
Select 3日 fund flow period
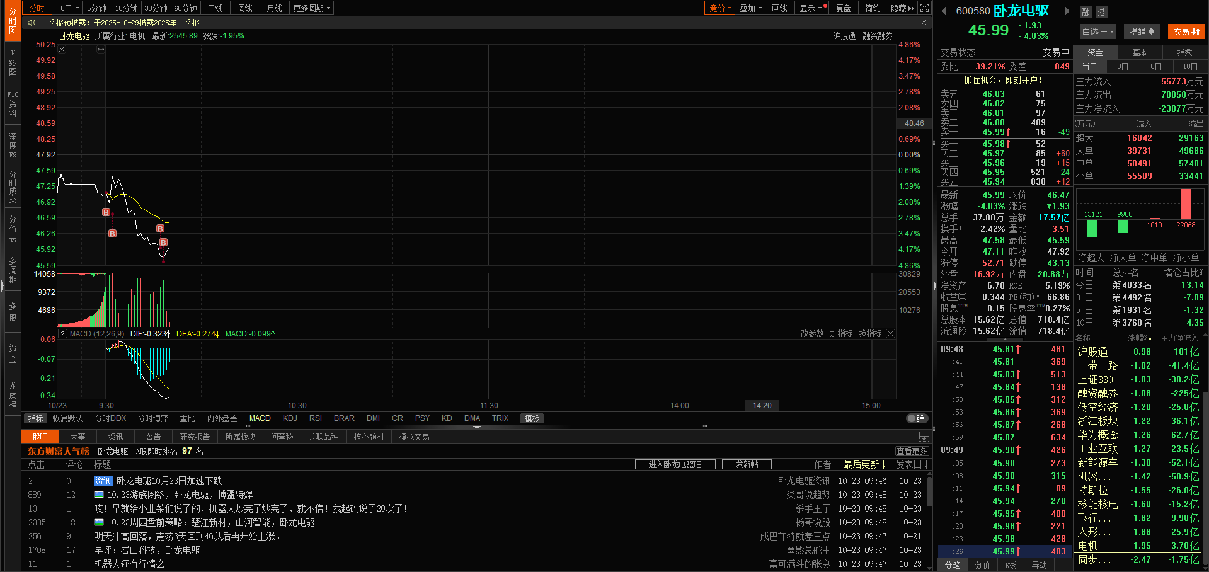(1123, 66)
